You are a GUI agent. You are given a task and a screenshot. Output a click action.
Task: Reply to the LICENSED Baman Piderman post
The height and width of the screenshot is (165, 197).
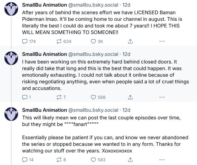coord(29,41)
